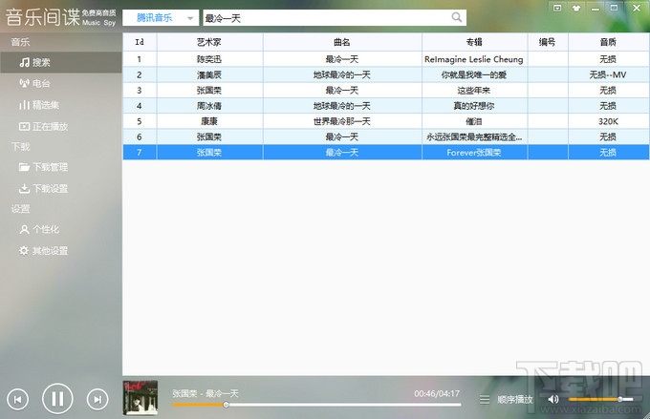Expand the 腾讯音乐 source dropdown
This screenshot has width=650, height=419.
point(161,18)
